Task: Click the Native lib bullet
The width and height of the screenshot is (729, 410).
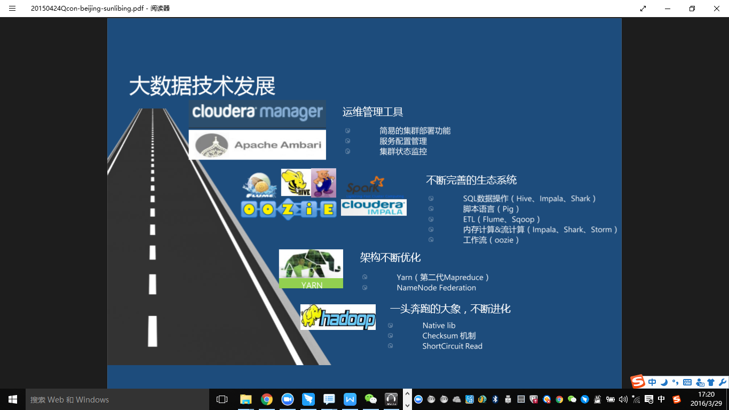Action: [x=439, y=326]
